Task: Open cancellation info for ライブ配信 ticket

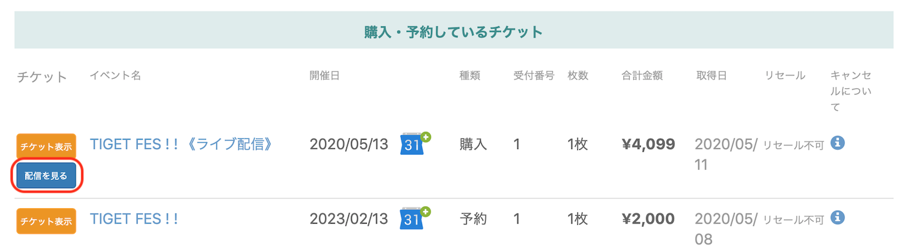Action: [837, 143]
